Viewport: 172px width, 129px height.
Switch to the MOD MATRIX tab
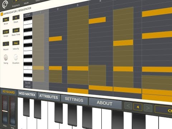27,94
